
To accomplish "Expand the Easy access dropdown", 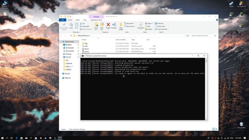I will point(130,26).
